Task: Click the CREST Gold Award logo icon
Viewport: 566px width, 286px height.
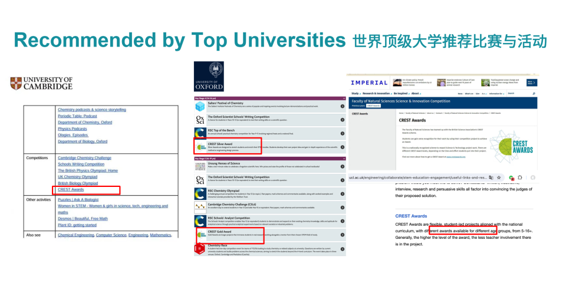Action: click(202, 235)
